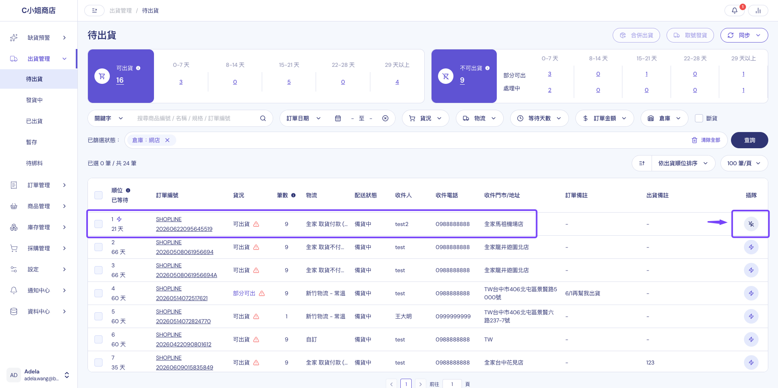Click the info icon beside 不可出貨

[487, 68]
